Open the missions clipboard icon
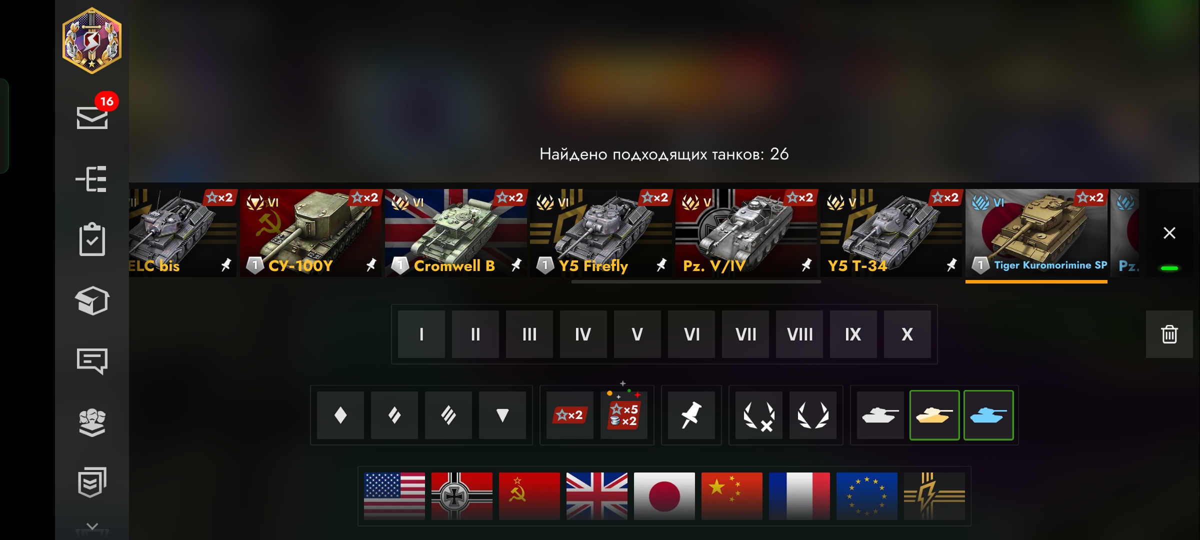1200x540 pixels. [x=92, y=239]
